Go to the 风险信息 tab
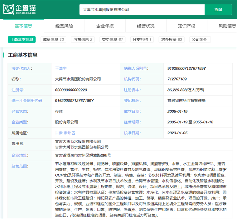The width and height of the screenshot is (237, 219). click(x=227, y=26)
